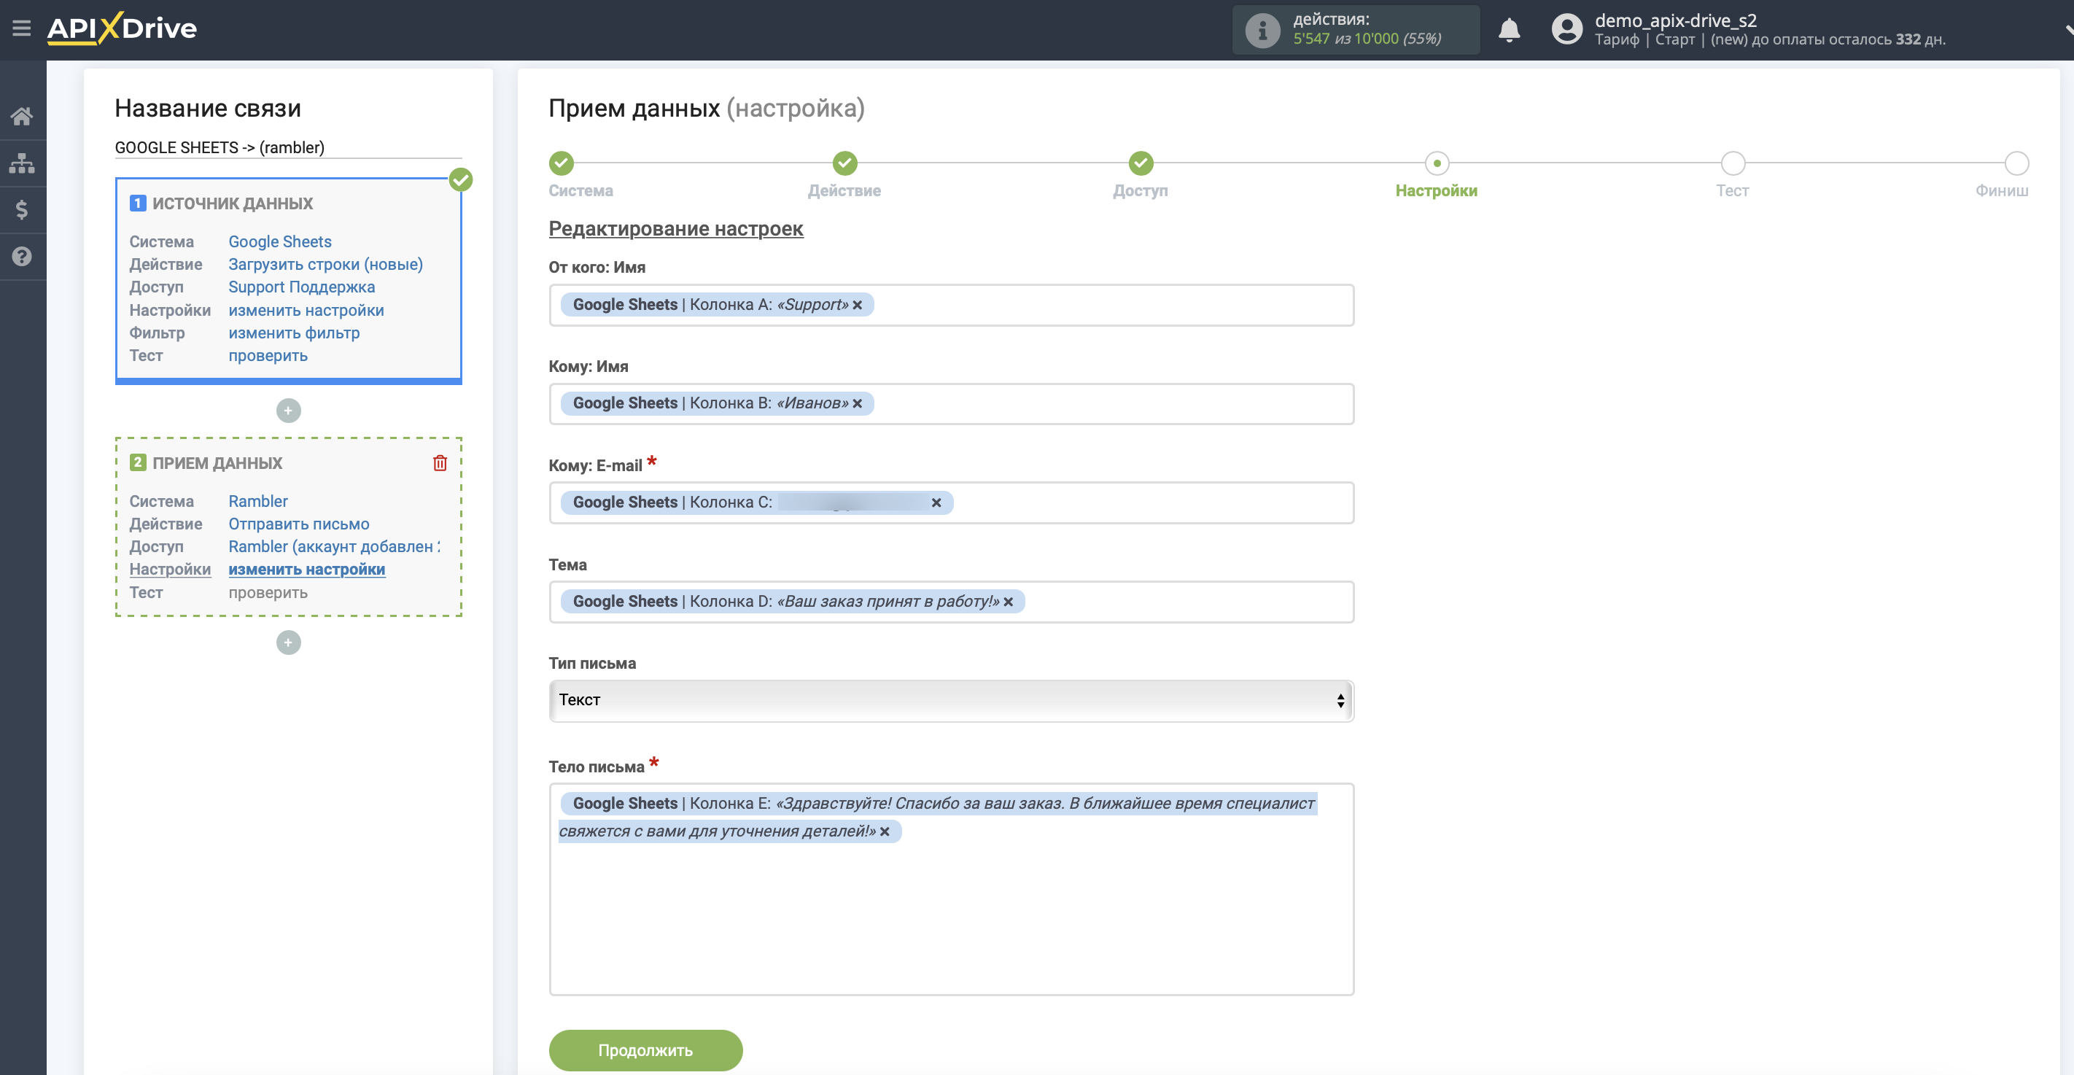Click the receiver проверить test text
Screen dimensions: 2074x1075
coord(268,592)
